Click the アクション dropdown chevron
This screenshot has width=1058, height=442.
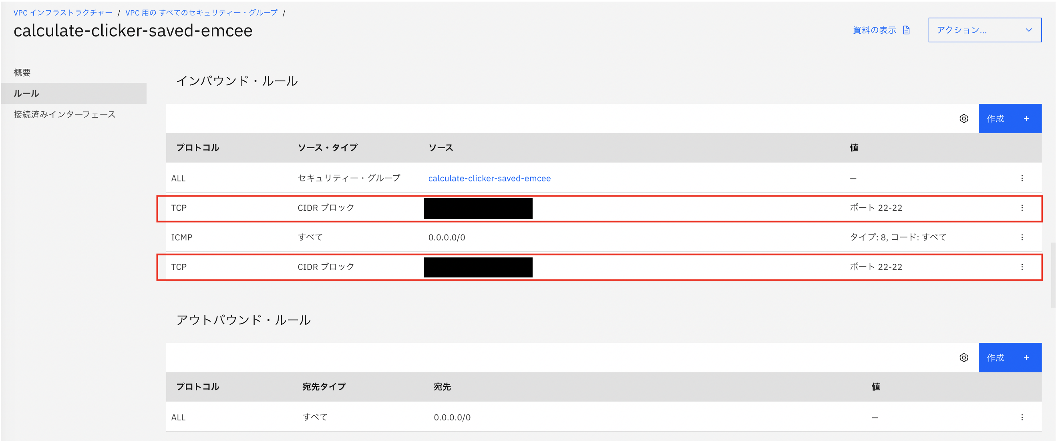(1028, 30)
